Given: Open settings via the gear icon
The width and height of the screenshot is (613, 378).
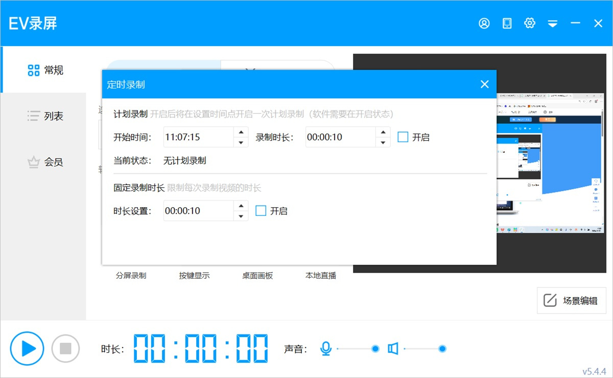Looking at the screenshot, I should point(530,24).
